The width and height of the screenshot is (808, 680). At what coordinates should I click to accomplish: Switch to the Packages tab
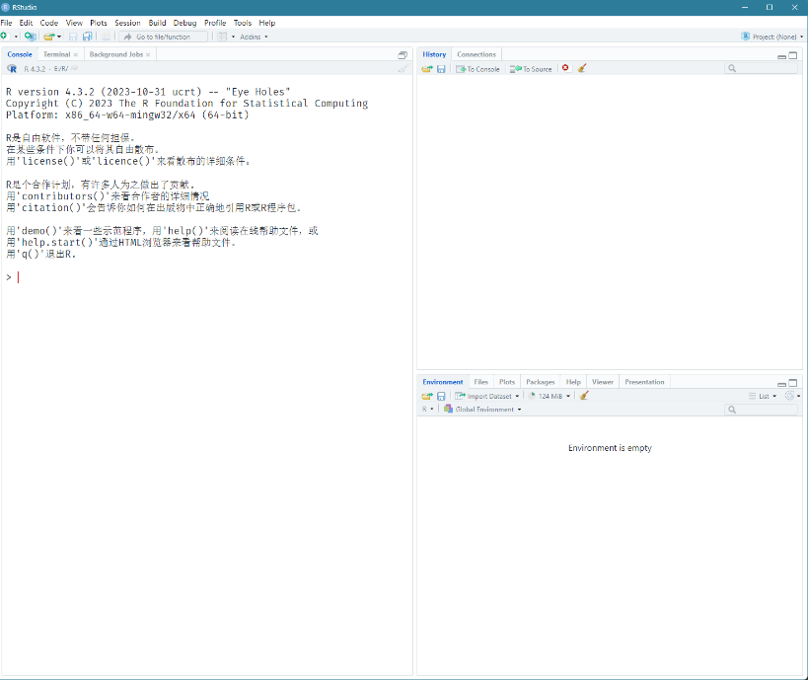tap(540, 382)
